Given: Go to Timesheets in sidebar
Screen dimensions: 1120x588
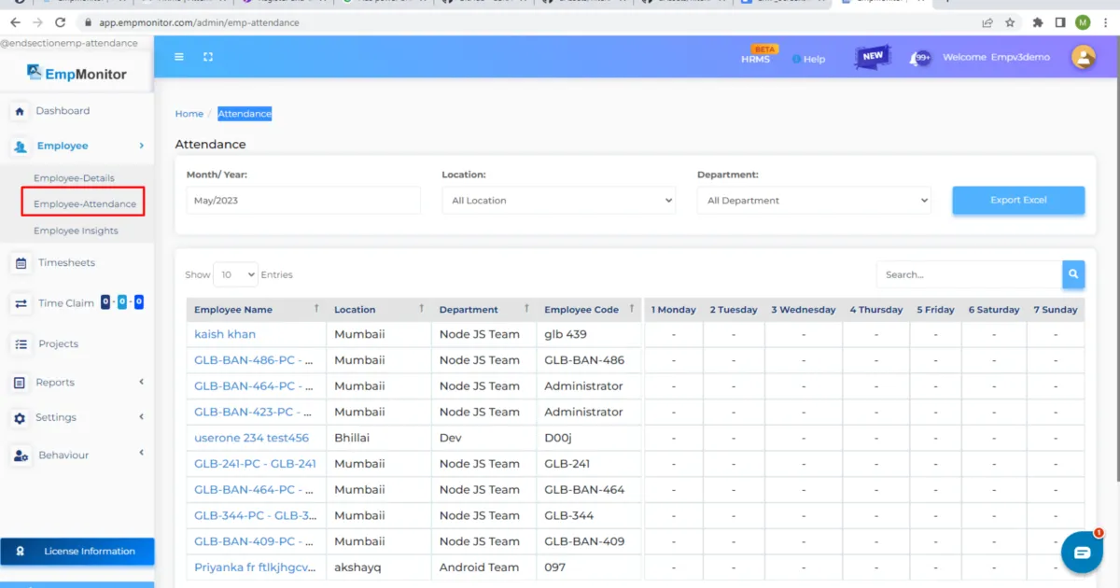Looking at the screenshot, I should click(66, 263).
